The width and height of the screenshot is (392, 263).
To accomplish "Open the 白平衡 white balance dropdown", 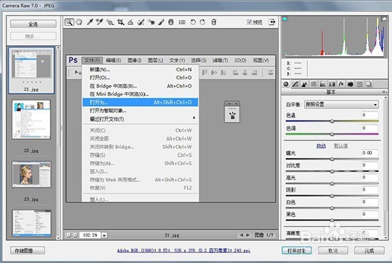I will click(x=341, y=105).
